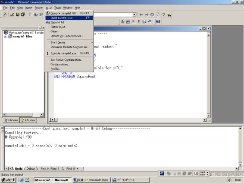
Task: Select Profile in the Build menu
Action: click(x=69, y=69)
